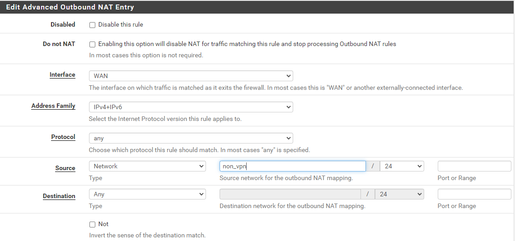515x241 pixels.
Task: Enable the Do not NAT checkbox
Action: click(92, 44)
